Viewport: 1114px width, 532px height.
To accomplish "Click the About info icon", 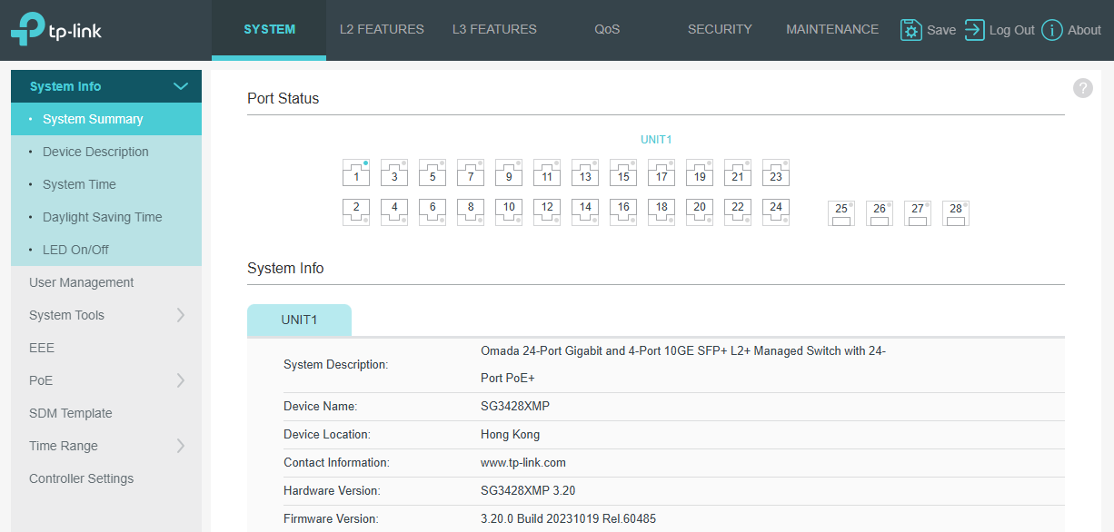I will [x=1051, y=30].
